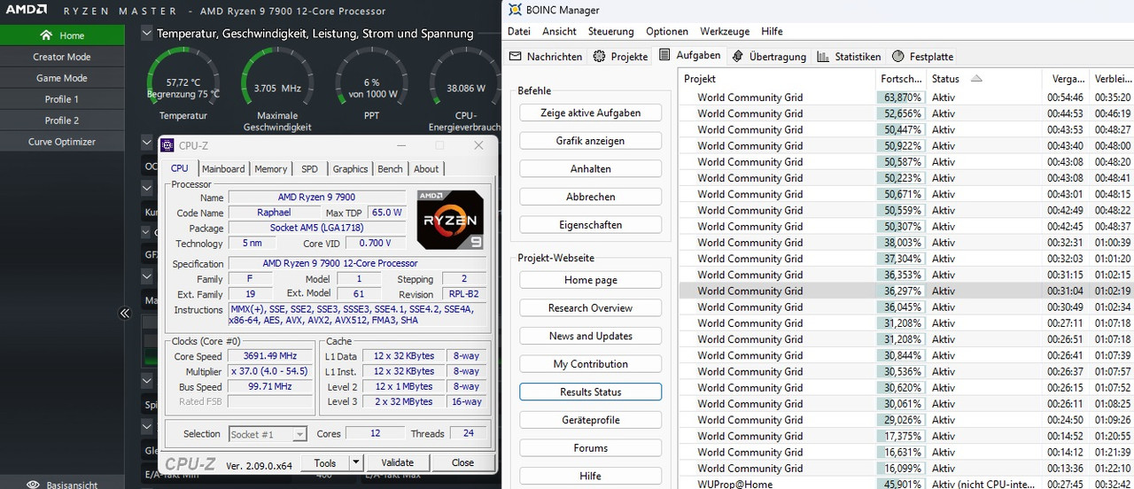
Task: Switch to the SPD tab in CPU-Z
Action: pyautogui.click(x=309, y=169)
